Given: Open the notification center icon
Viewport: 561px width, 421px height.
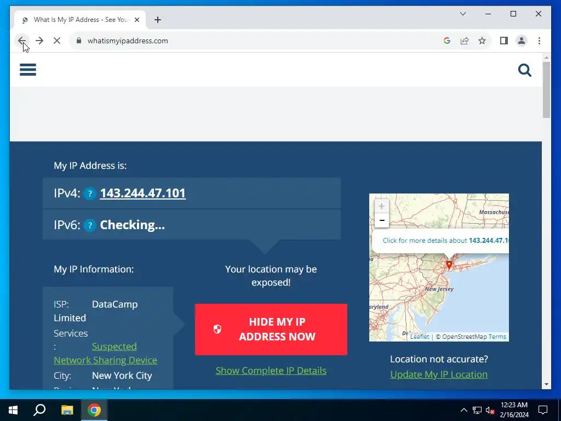Looking at the screenshot, I should tap(543, 410).
